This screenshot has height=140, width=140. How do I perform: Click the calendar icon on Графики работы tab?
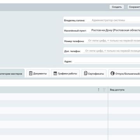[x=55, y=73]
